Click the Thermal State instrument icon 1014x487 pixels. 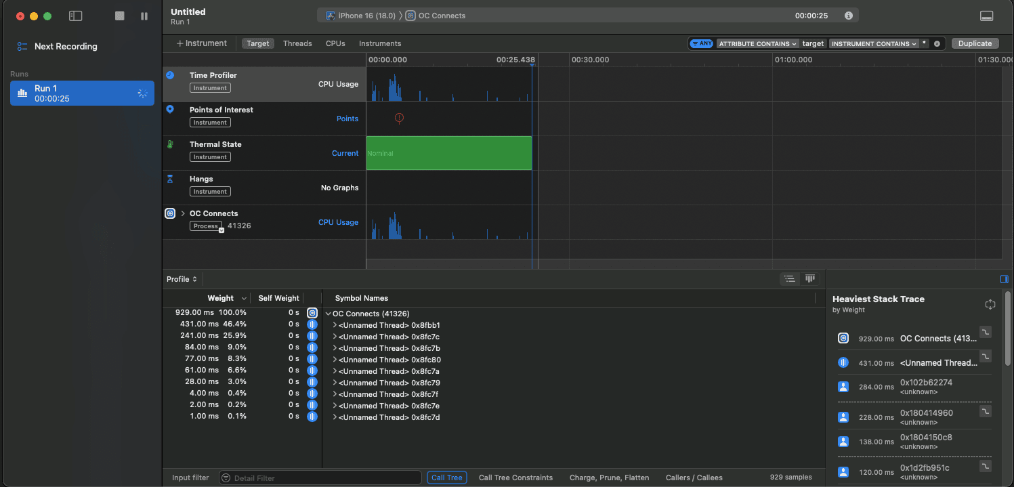coord(169,144)
